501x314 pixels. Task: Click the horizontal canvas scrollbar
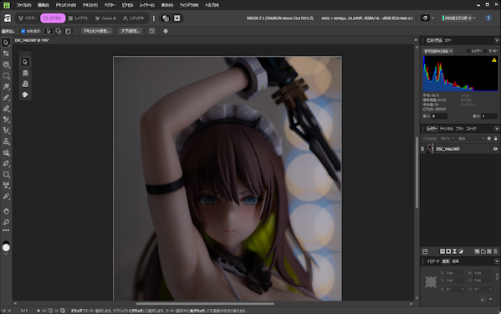205,303
